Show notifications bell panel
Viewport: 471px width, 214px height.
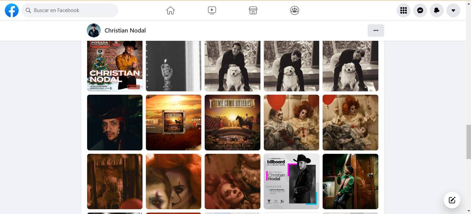point(436,11)
